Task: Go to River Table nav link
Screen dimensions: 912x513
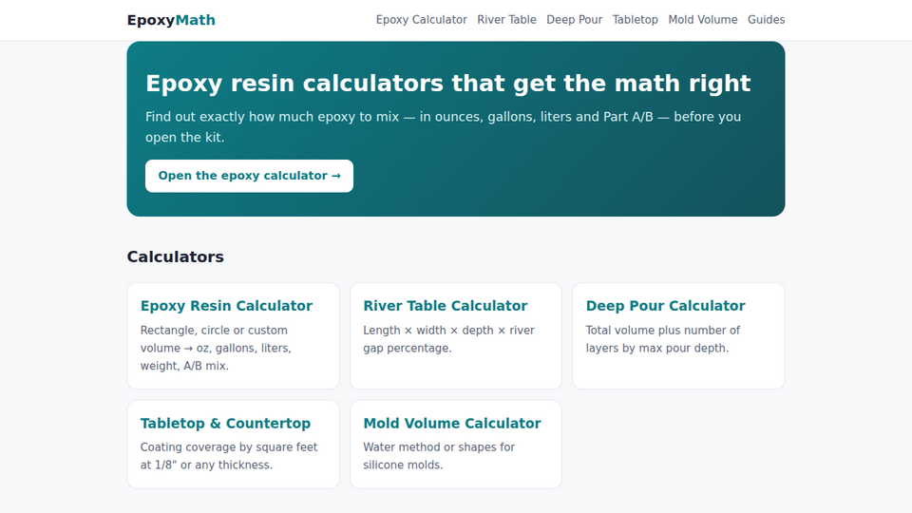Action: pyautogui.click(x=506, y=20)
